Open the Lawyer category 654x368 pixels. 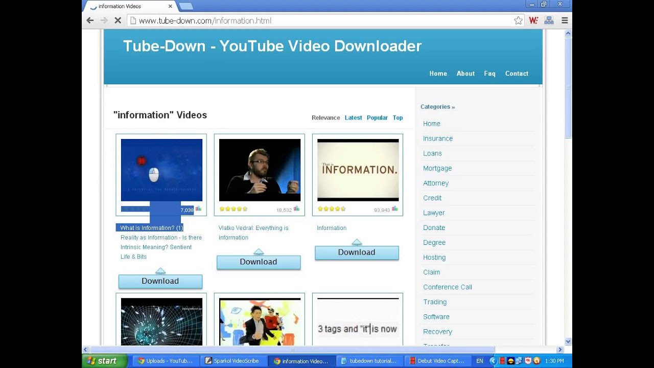pyautogui.click(x=434, y=213)
